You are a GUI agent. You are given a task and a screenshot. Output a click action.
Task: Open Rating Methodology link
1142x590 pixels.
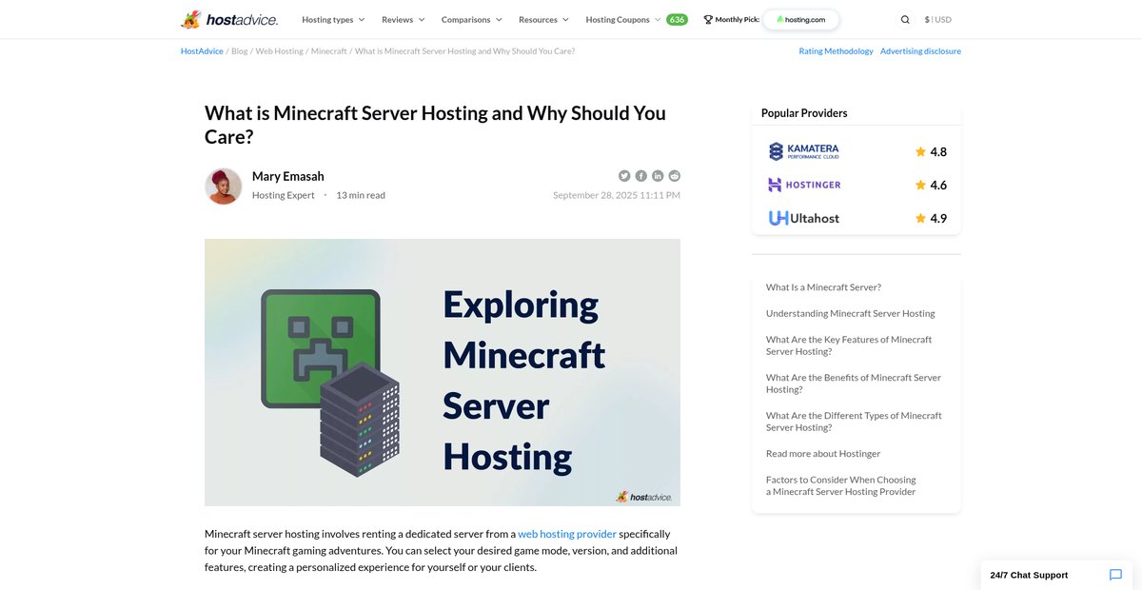[836, 51]
